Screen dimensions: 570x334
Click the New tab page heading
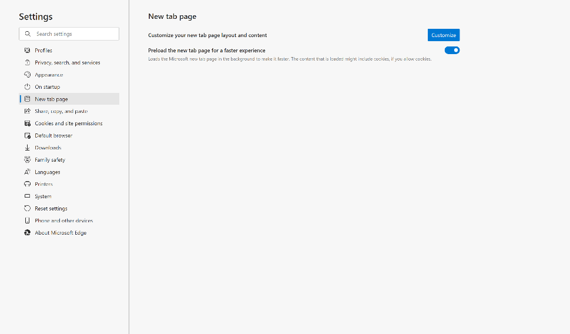pos(172,16)
